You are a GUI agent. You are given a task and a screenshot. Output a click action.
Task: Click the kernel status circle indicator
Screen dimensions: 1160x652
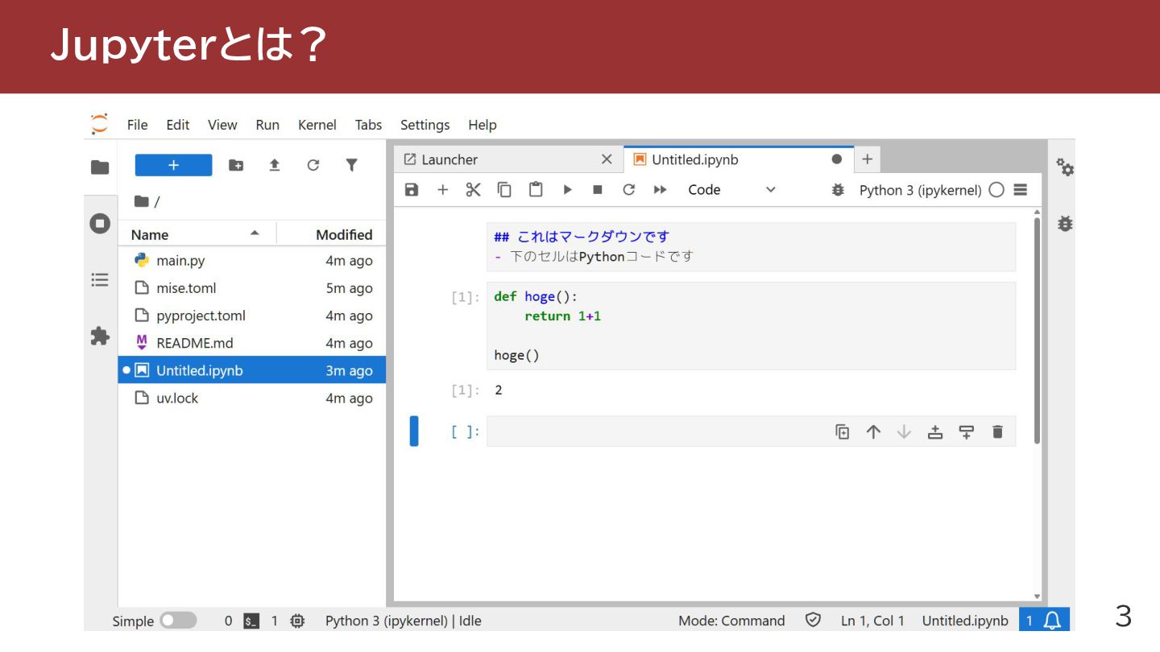click(996, 190)
